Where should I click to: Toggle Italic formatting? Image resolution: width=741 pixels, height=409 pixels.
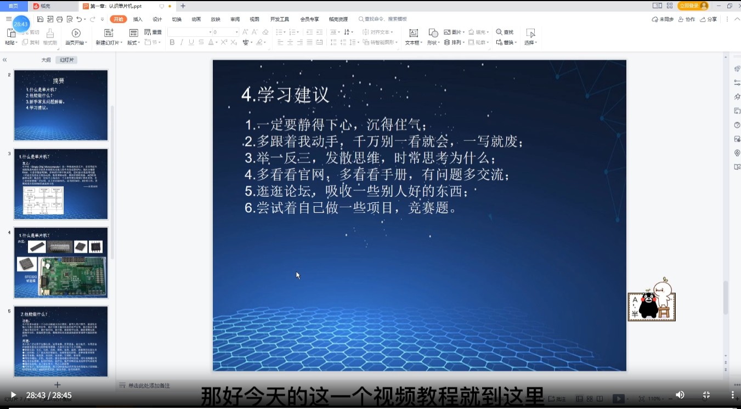(182, 42)
